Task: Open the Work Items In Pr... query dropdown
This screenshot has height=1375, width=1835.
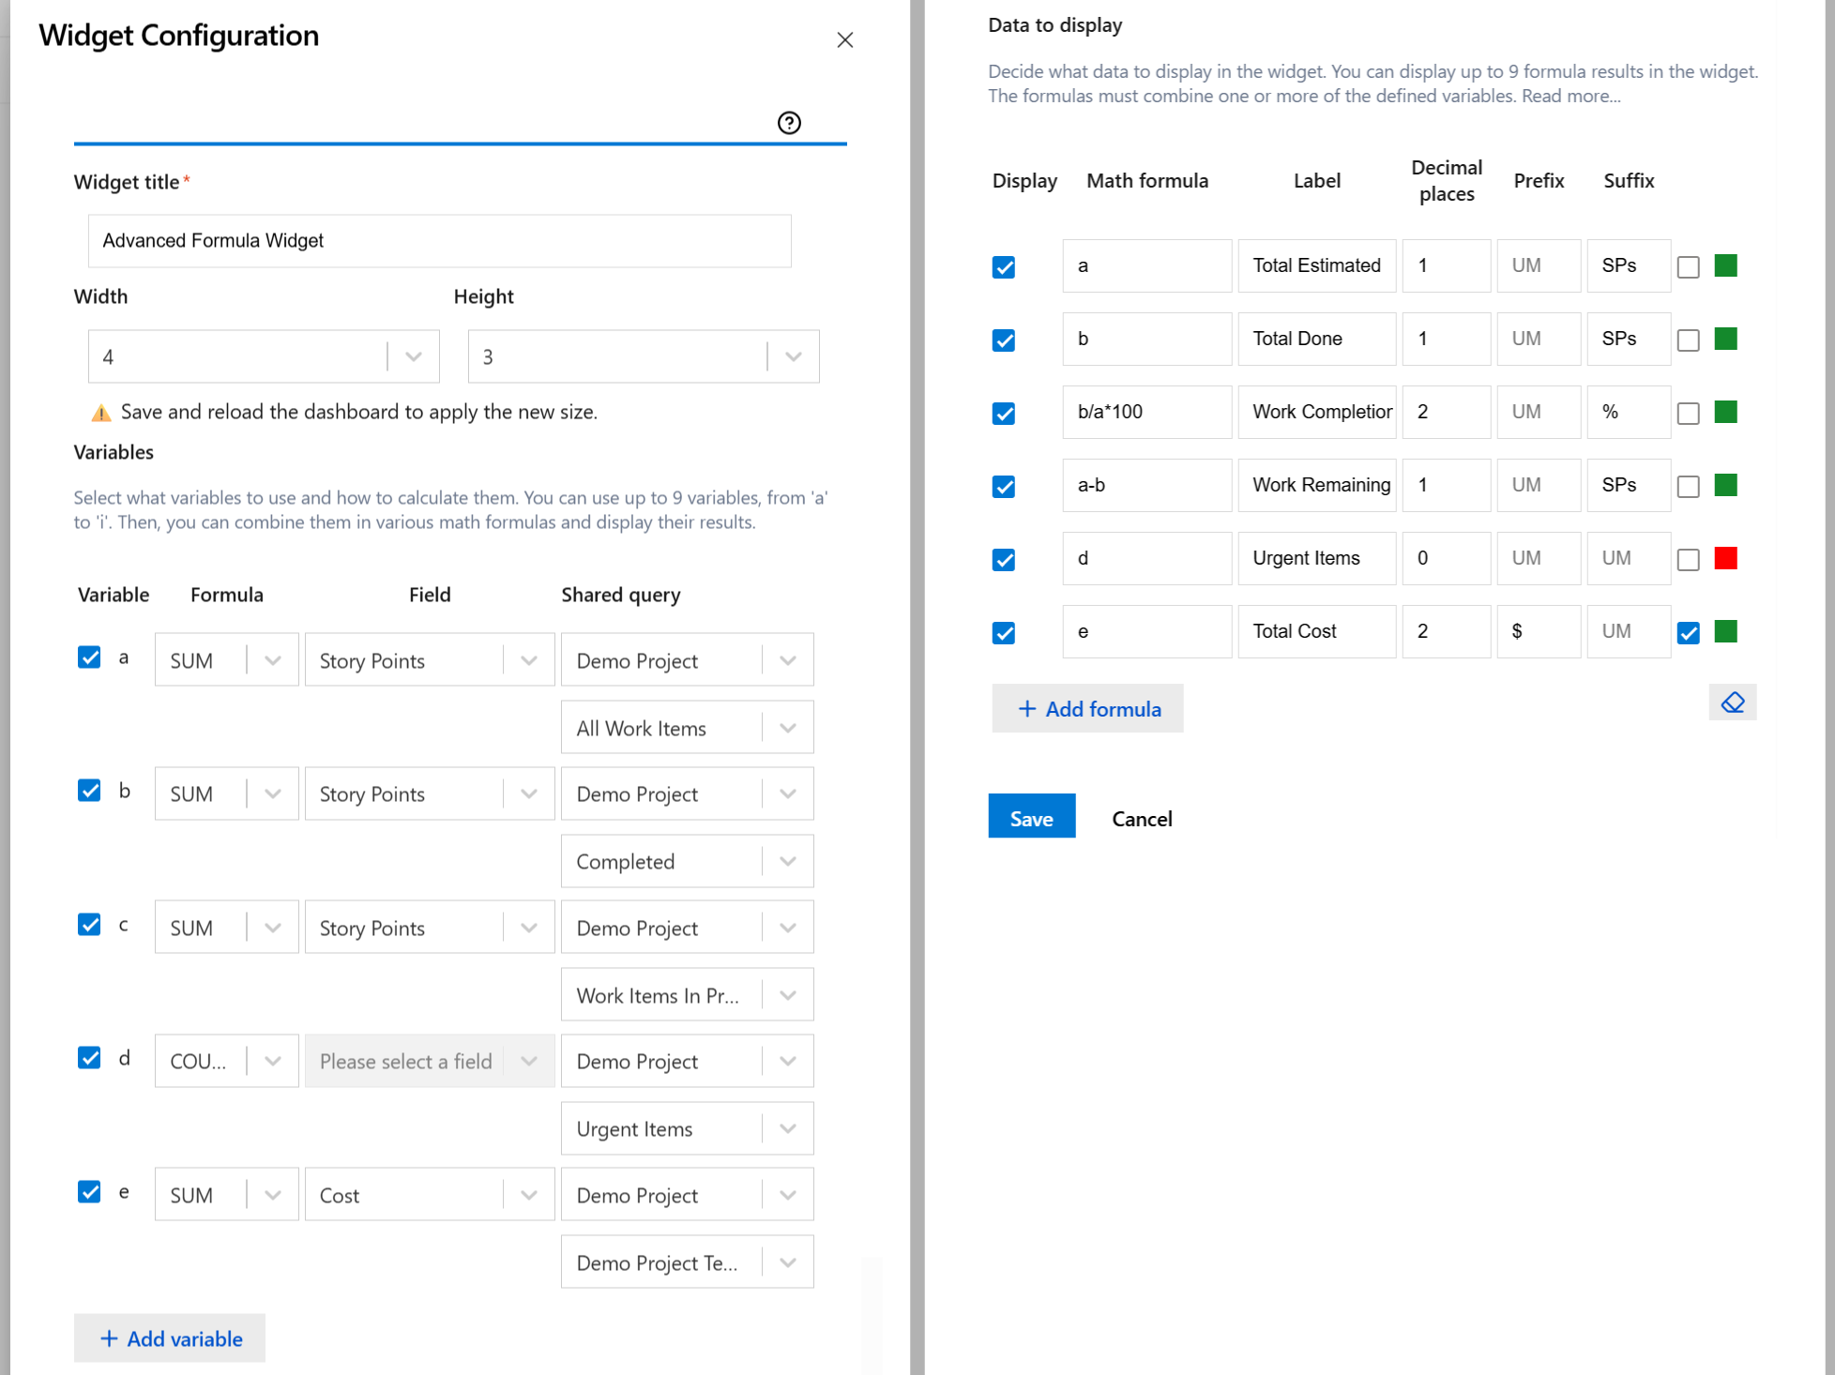Action: coord(687,995)
